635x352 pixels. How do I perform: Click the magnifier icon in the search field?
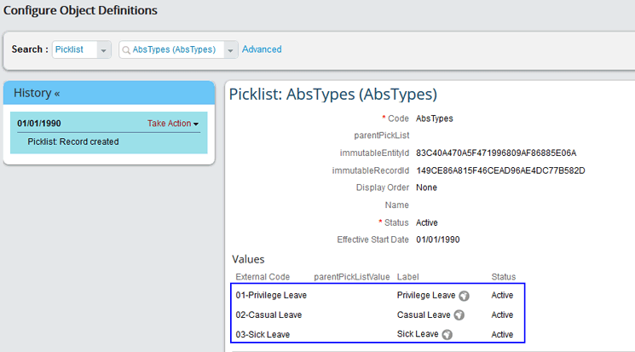pyautogui.click(x=126, y=49)
